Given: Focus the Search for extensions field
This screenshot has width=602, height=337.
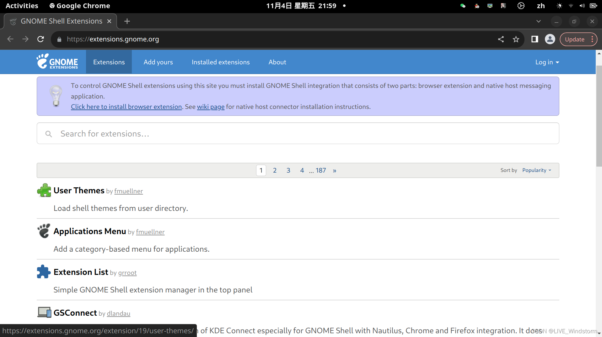Looking at the screenshot, I should (x=298, y=133).
